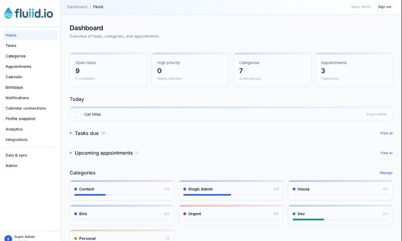
Task: Open Tasks from the sidebar
Action: 11,45
